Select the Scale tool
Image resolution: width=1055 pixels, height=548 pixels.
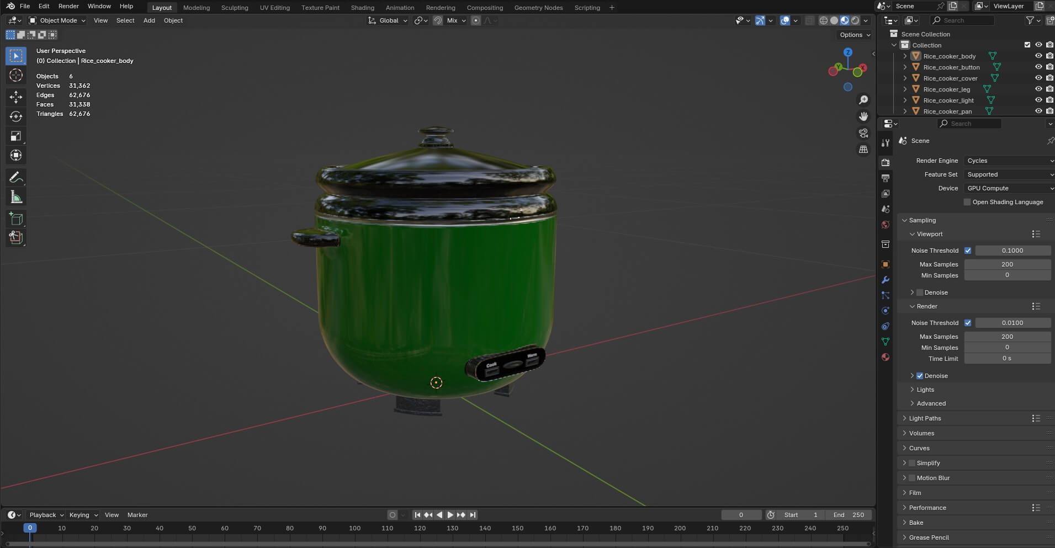pyautogui.click(x=16, y=136)
